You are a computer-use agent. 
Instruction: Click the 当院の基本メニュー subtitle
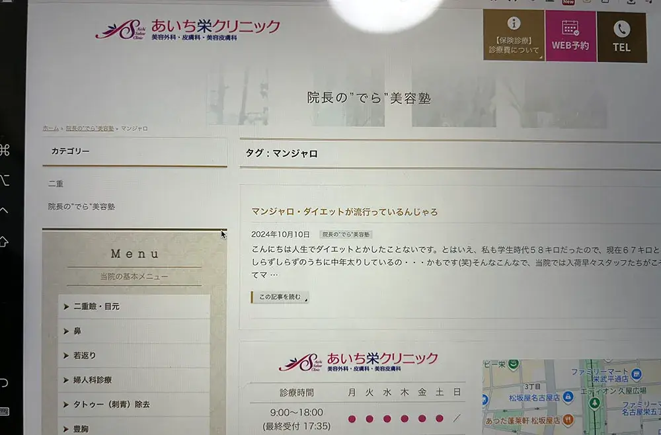(x=134, y=276)
